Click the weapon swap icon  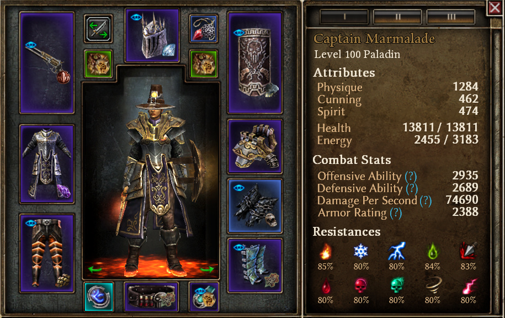(98, 29)
